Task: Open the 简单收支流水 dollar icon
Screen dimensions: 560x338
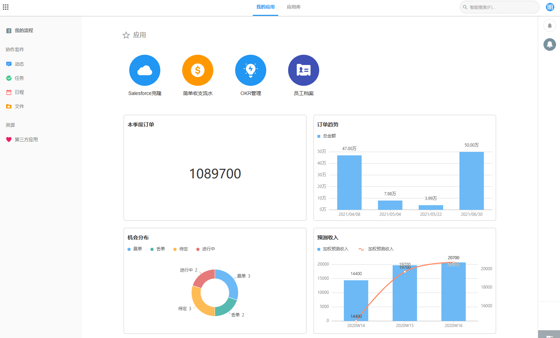Action: point(198,70)
